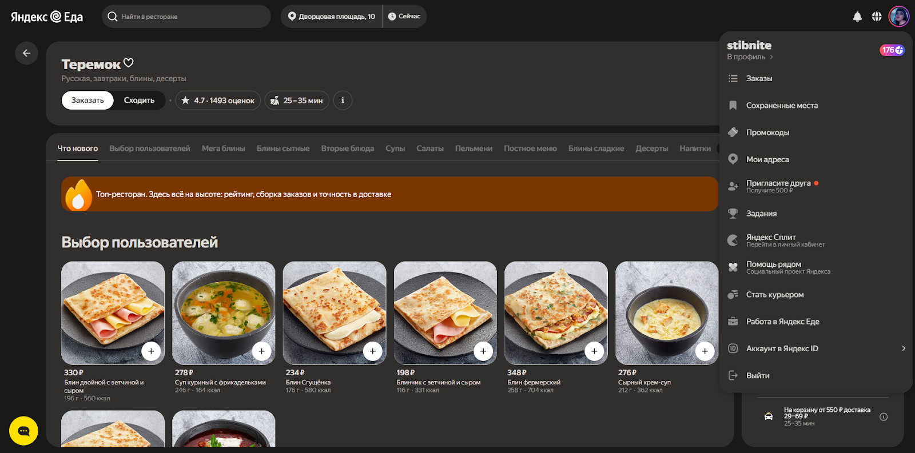Click the Выбор пользователей section heading
Image resolution: width=915 pixels, height=453 pixels.
140,243
